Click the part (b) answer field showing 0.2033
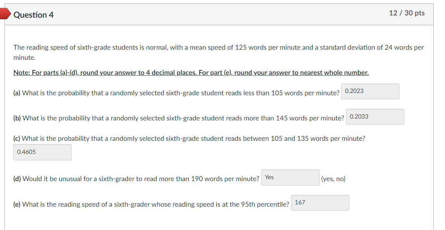The height and width of the screenshot is (230, 445). 375,117
